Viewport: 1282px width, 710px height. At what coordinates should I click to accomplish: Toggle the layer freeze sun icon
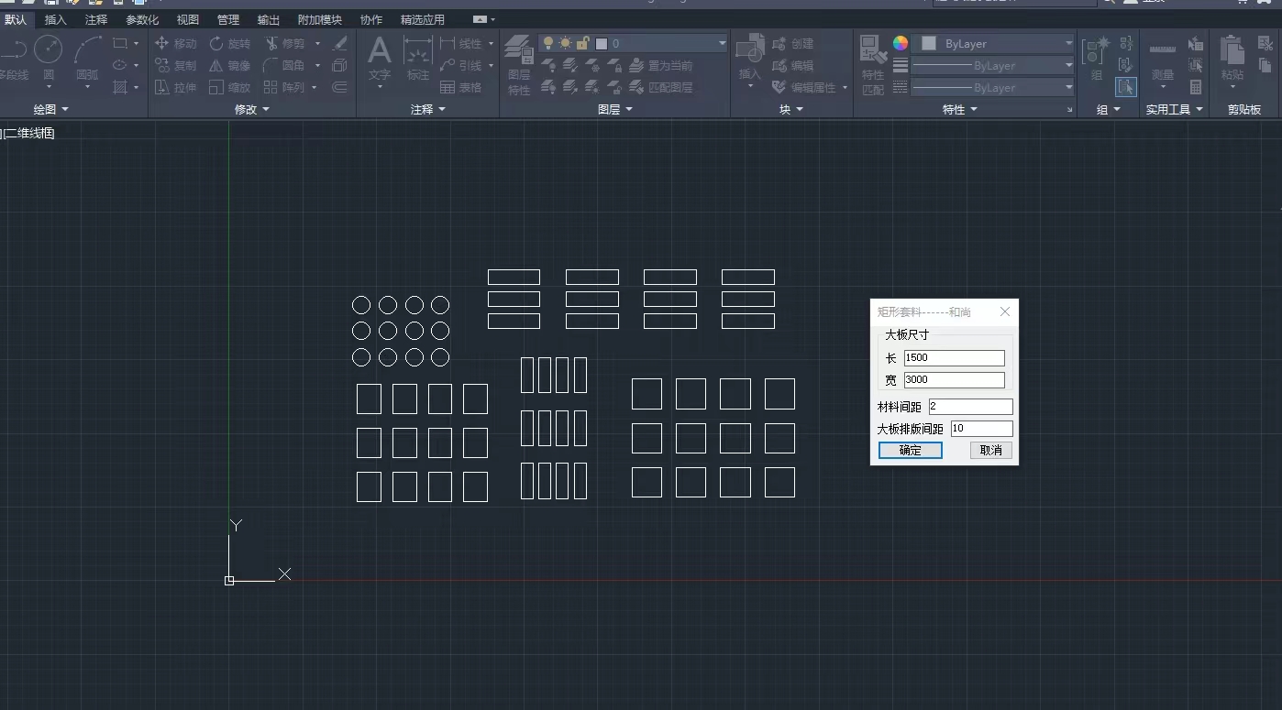point(565,43)
